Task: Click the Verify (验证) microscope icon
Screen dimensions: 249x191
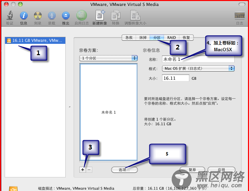Action: 10,16
